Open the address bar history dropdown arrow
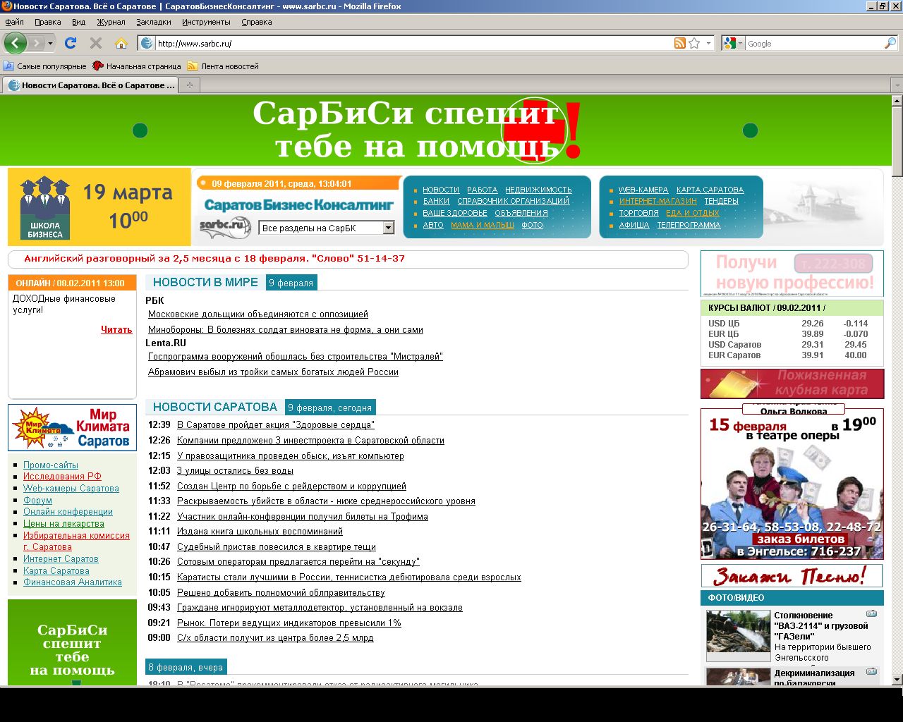The image size is (903, 722). click(x=708, y=43)
